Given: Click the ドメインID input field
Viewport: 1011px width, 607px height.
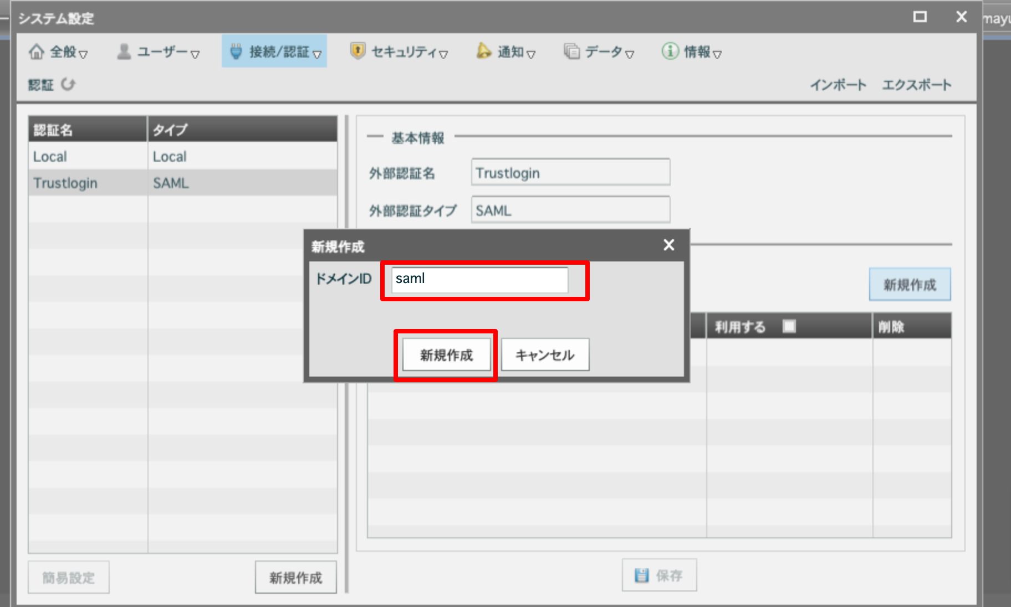Looking at the screenshot, I should [479, 279].
